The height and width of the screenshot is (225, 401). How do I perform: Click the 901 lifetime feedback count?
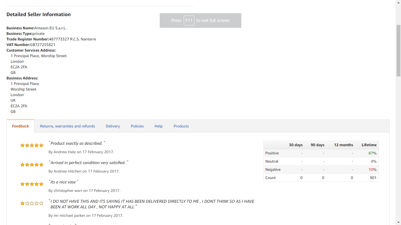[373, 178]
